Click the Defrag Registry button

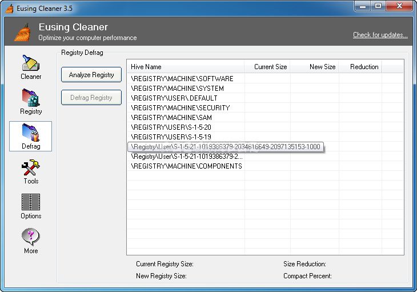pyautogui.click(x=91, y=98)
